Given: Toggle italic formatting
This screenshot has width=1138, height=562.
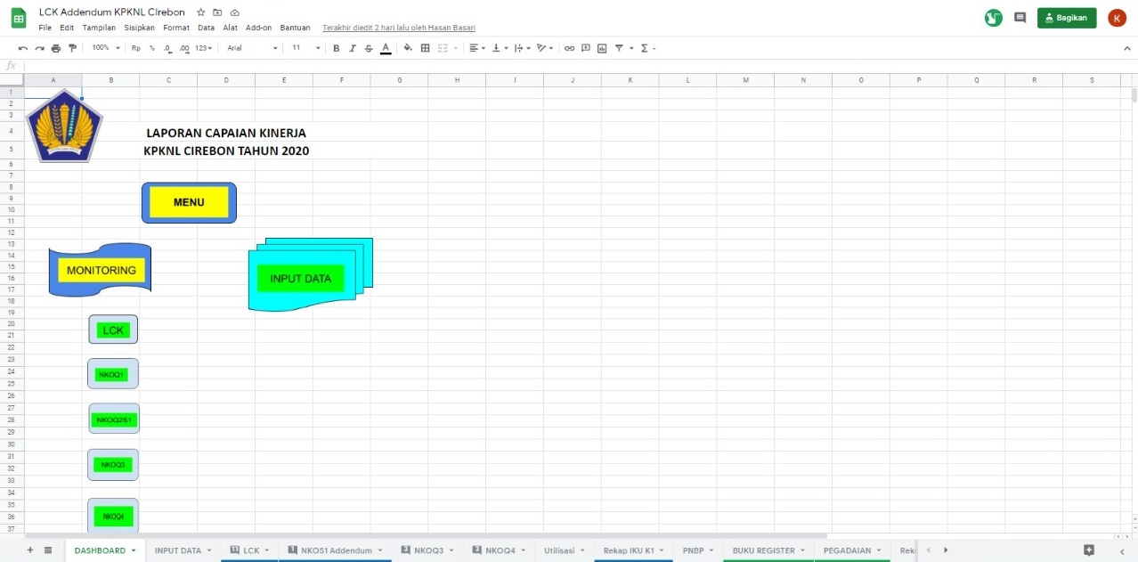Looking at the screenshot, I should (353, 48).
